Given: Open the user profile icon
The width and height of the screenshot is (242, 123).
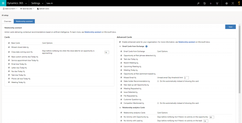Looking at the screenshot, I should 239,3.
